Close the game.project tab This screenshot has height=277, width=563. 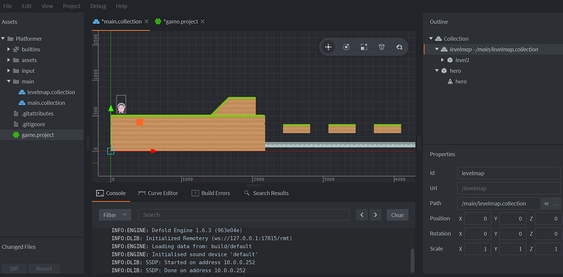coord(202,21)
